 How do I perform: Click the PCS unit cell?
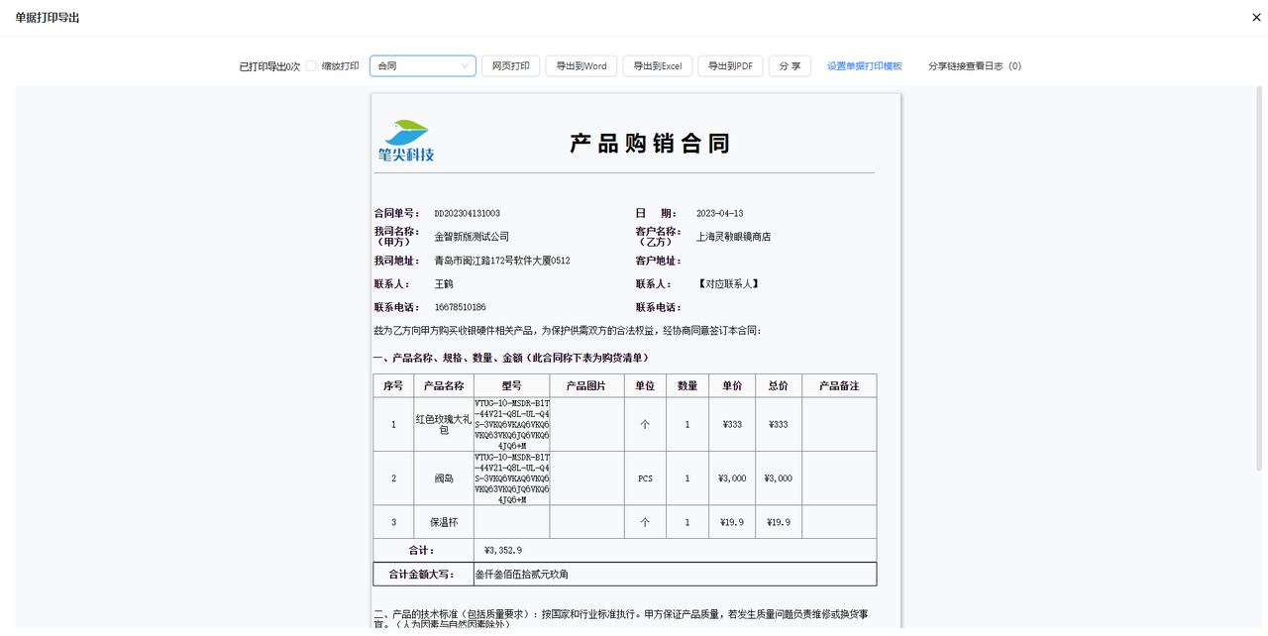coord(645,478)
